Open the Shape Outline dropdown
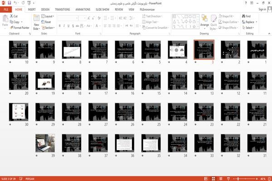272x181 pixels. (228, 22)
